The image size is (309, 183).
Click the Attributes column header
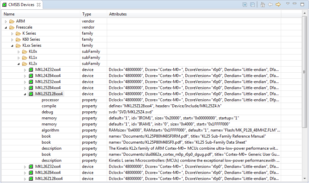click(x=118, y=14)
